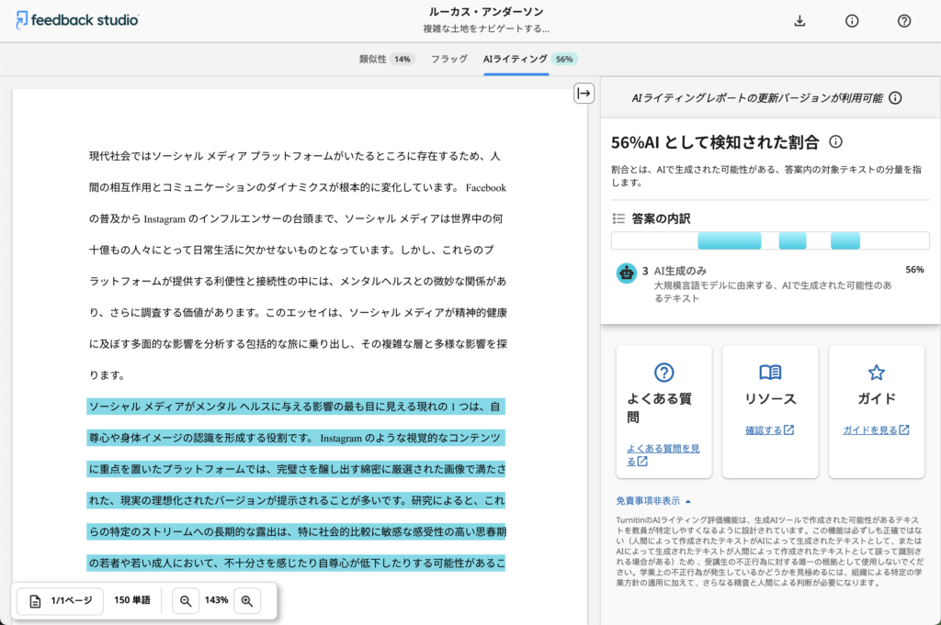This screenshot has height=625, width=941.
Task: Click the 56% value in AI生成のみ row
Action: (x=914, y=270)
